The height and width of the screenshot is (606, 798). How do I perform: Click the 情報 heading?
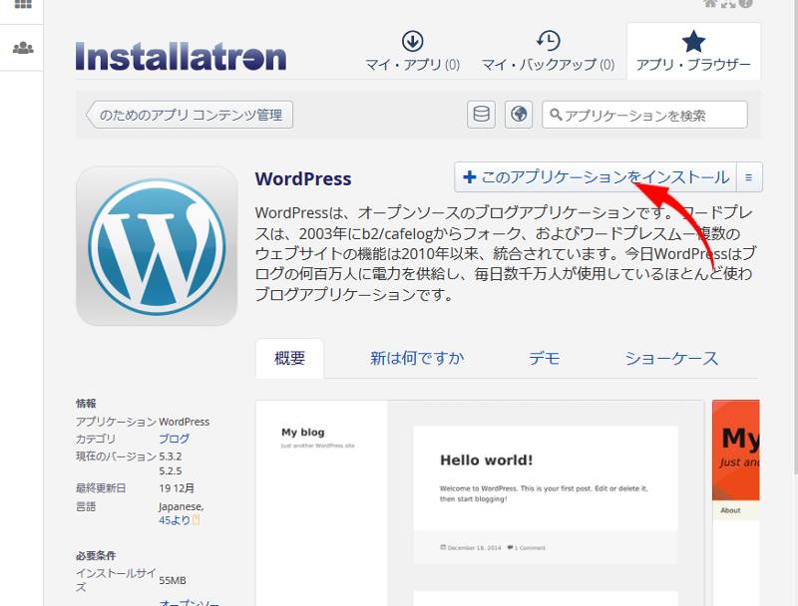tap(86, 403)
